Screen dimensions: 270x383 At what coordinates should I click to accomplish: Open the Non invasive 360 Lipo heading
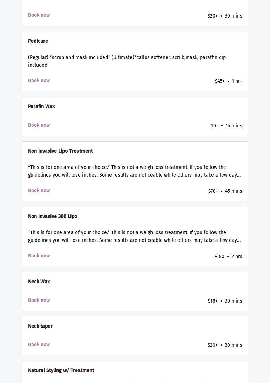tap(53, 216)
